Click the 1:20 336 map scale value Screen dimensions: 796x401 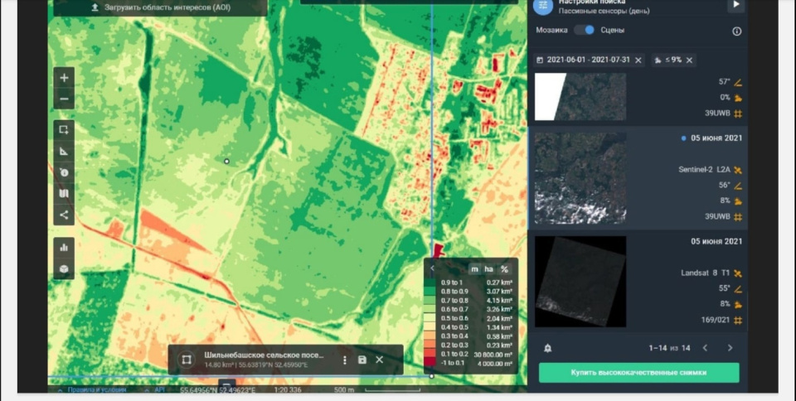(288, 390)
